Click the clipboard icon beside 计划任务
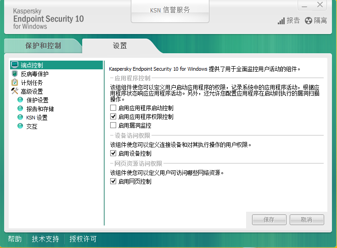 pyautogui.click(x=15, y=83)
